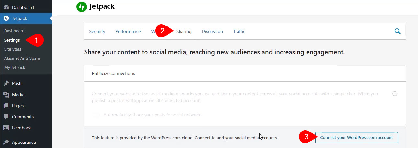
Task: Click the Publicize connections section header
Action: (245, 73)
